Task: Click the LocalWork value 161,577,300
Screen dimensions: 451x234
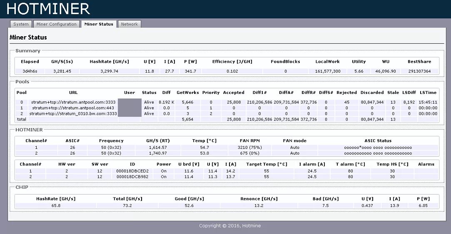Action: click(x=328, y=71)
